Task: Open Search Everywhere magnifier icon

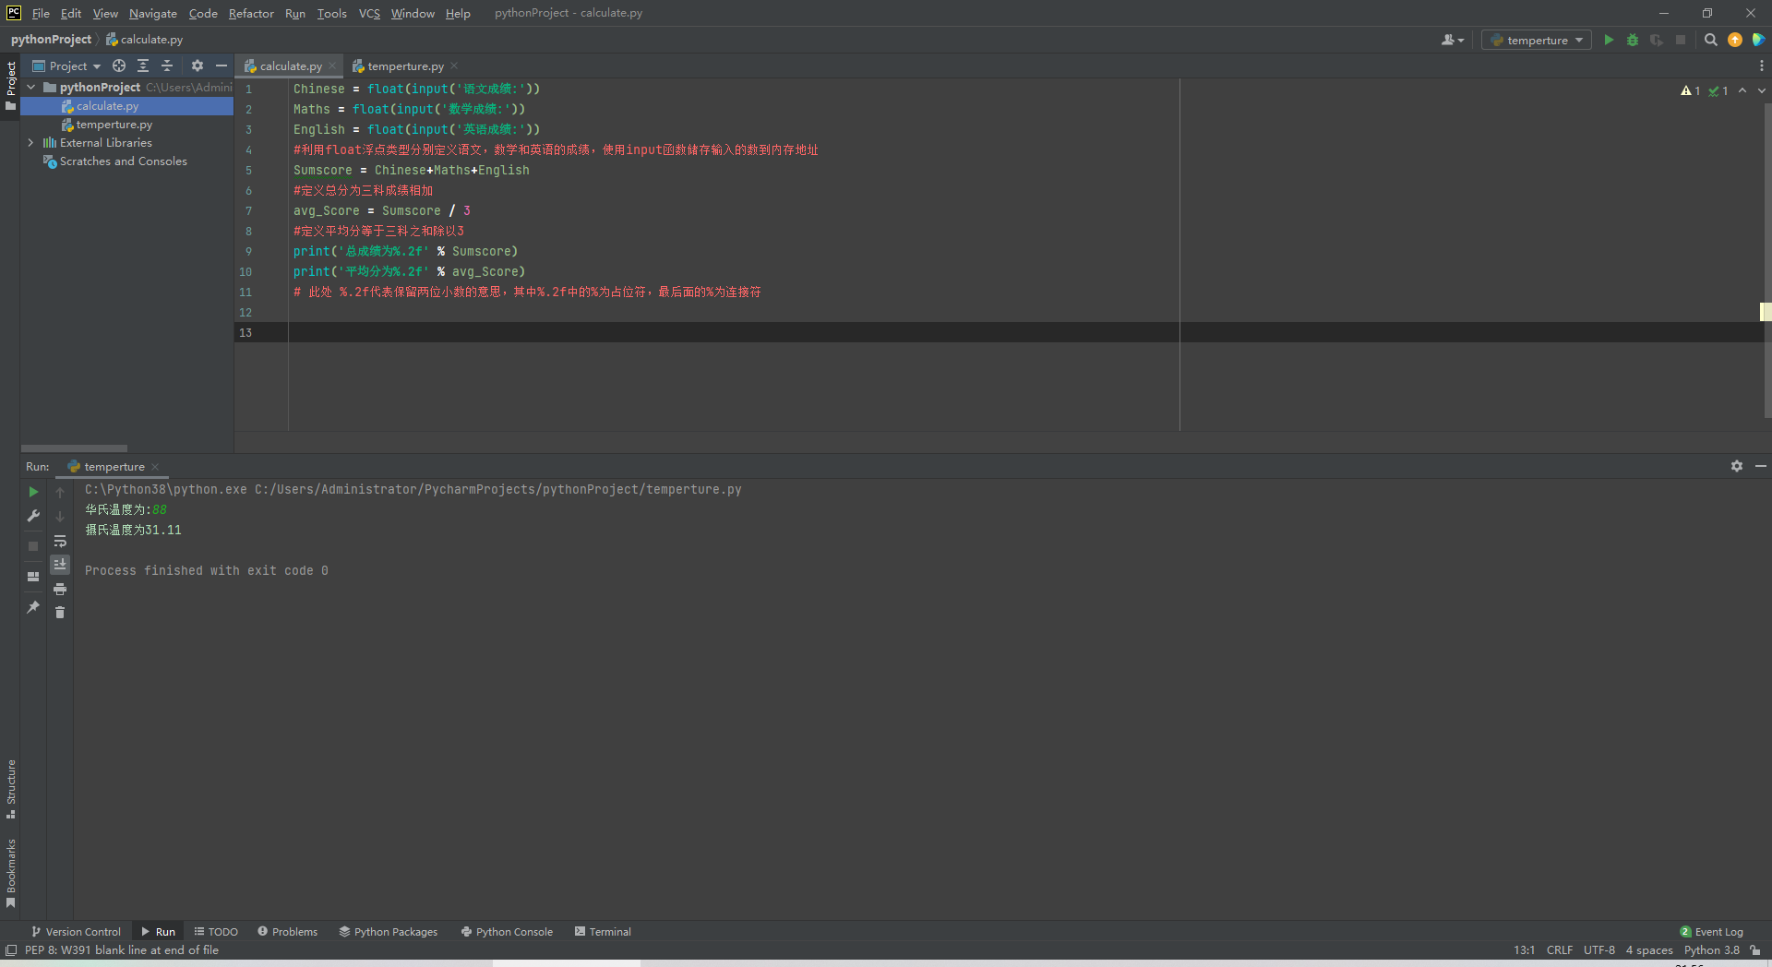Action: (1710, 40)
